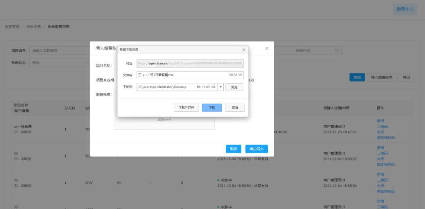Click the 导出 button

pos(406,77)
